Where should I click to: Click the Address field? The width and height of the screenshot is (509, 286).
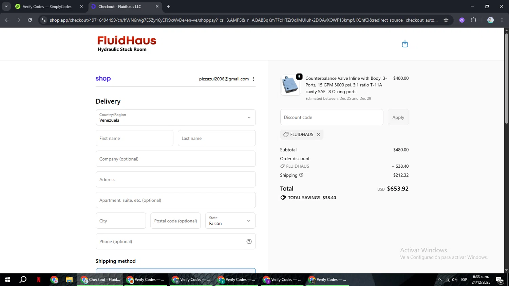point(175,180)
